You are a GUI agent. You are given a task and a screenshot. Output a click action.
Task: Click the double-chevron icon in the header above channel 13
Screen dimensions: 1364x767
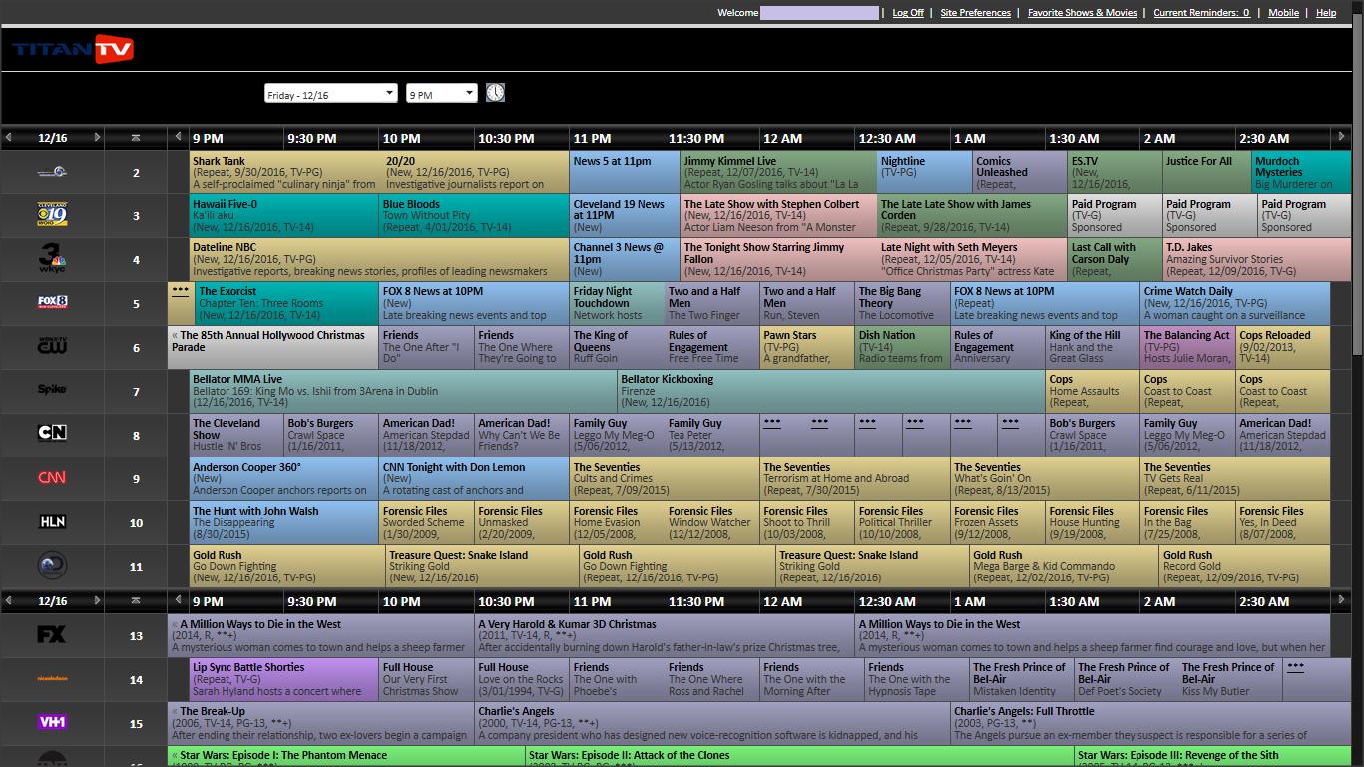coord(136,601)
